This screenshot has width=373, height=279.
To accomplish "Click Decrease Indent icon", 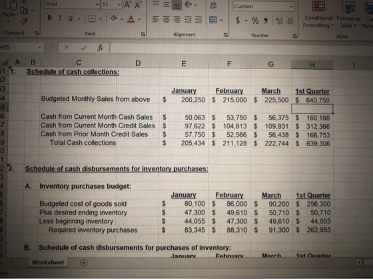I will point(188,20).
